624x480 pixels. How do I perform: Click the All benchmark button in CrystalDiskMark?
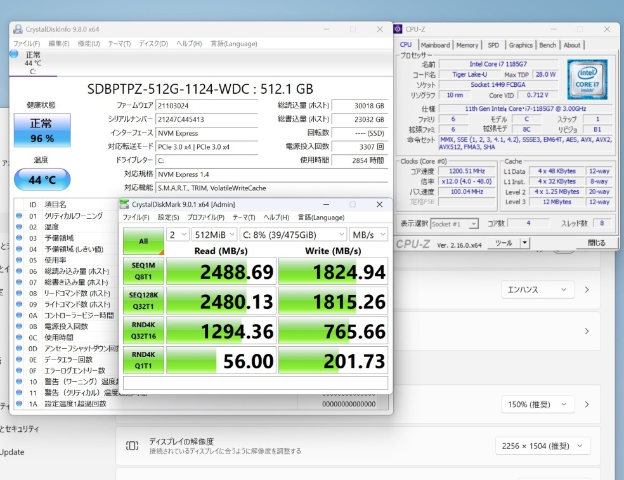pos(144,241)
